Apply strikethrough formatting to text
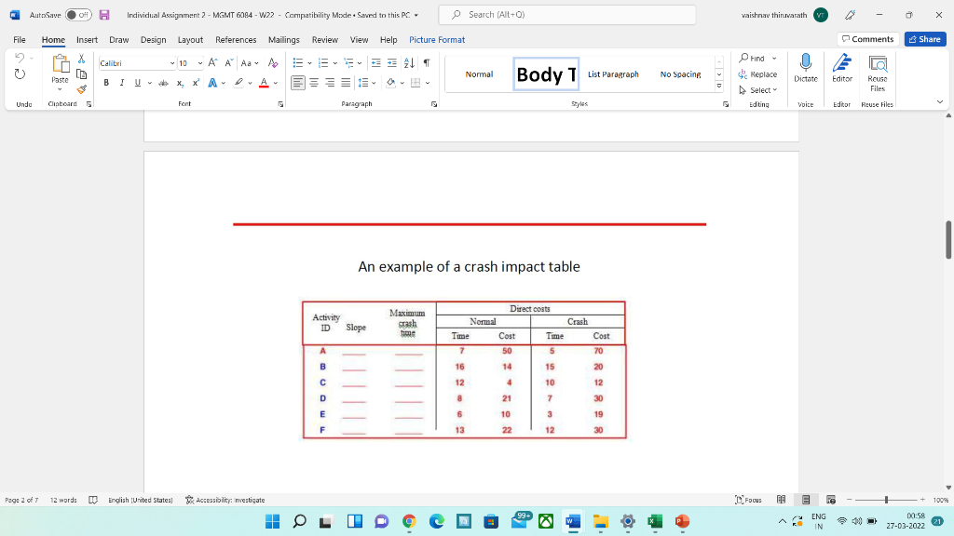Image resolution: width=954 pixels, height=536 pixels. [x=163, y=83]
